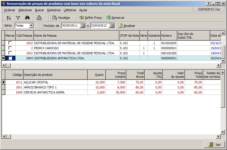
Task: Check Marcar box for Pedro Cardoso row
Action: point(10,48)
